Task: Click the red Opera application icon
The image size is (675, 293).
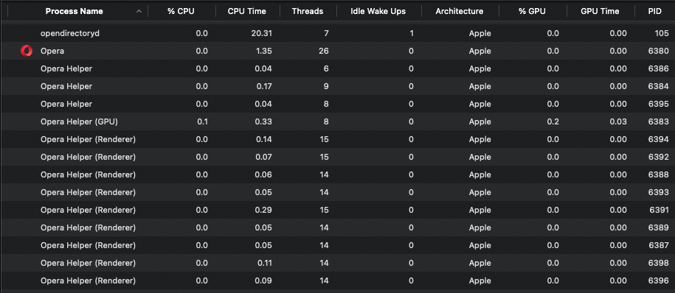Action: pyautogui.click(x=27, y=51)
